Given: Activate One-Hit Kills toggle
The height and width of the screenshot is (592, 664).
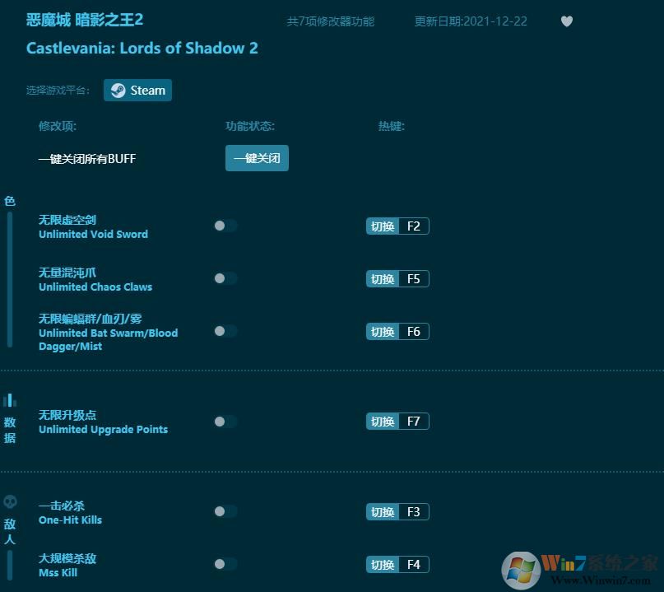Looking at the screenshot, I should pos(224,511).
